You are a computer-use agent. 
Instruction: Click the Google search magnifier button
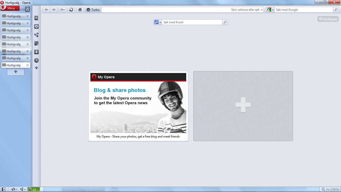pos(336,10)
